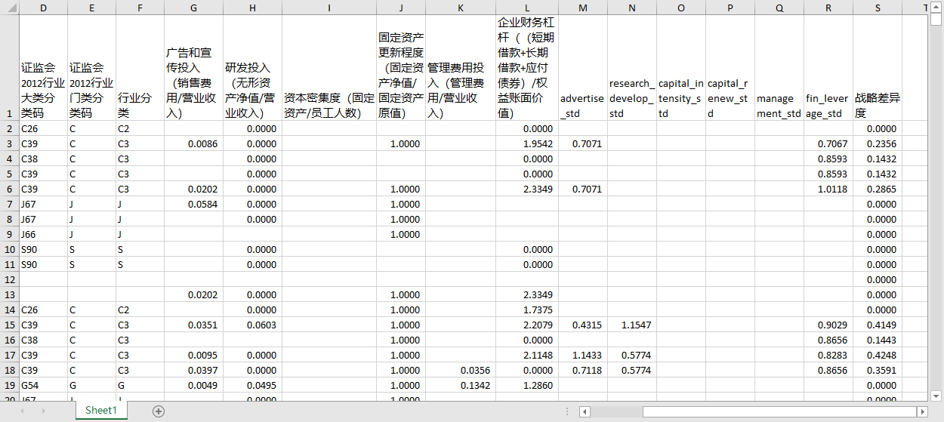Screen dimensions: 944x422
Task: Click the vertical scrollbar up arrow
Action: (x=936, y=20)
